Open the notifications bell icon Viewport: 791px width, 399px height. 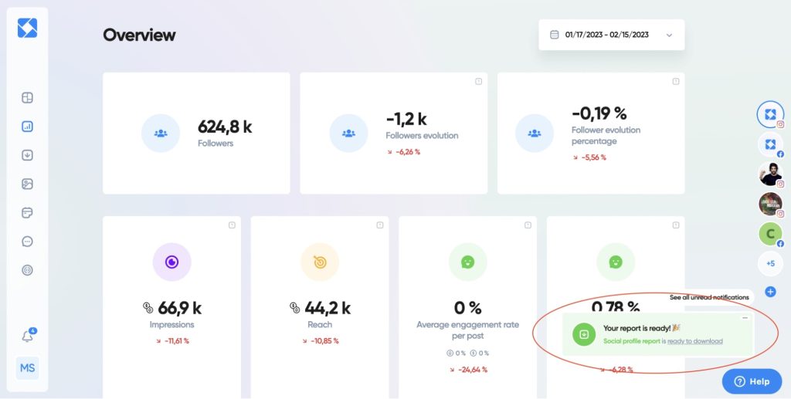click(27, 337)
